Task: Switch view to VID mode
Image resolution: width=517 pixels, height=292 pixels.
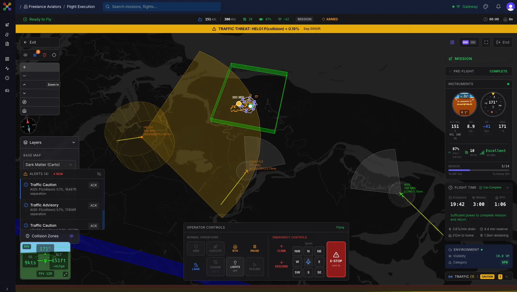Action: pyautogui.click(x=473, y=42)
